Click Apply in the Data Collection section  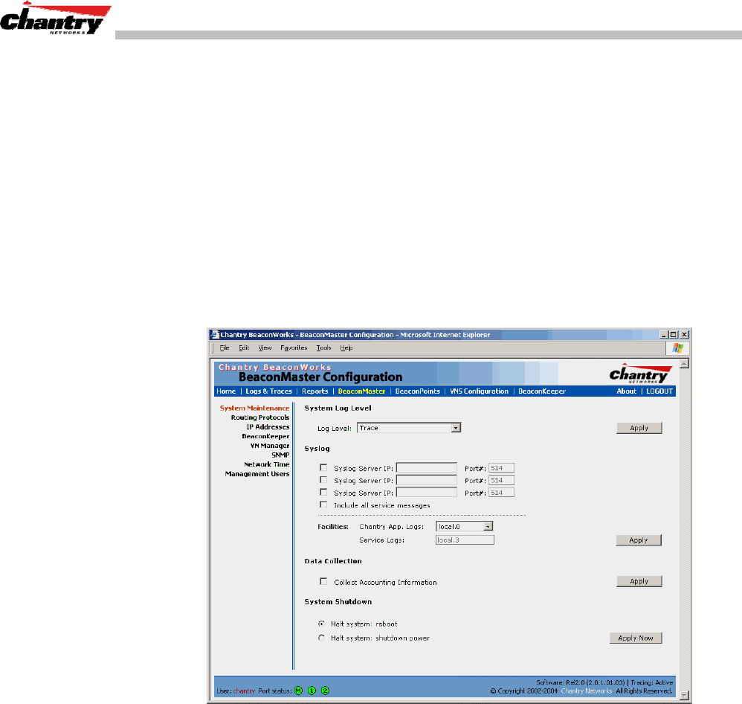639,581
